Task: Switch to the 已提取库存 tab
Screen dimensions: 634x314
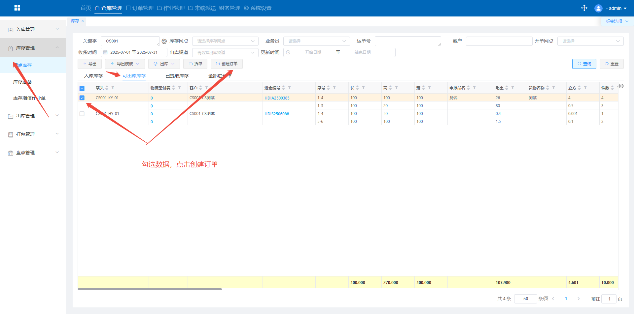Action: pos(177,76)
